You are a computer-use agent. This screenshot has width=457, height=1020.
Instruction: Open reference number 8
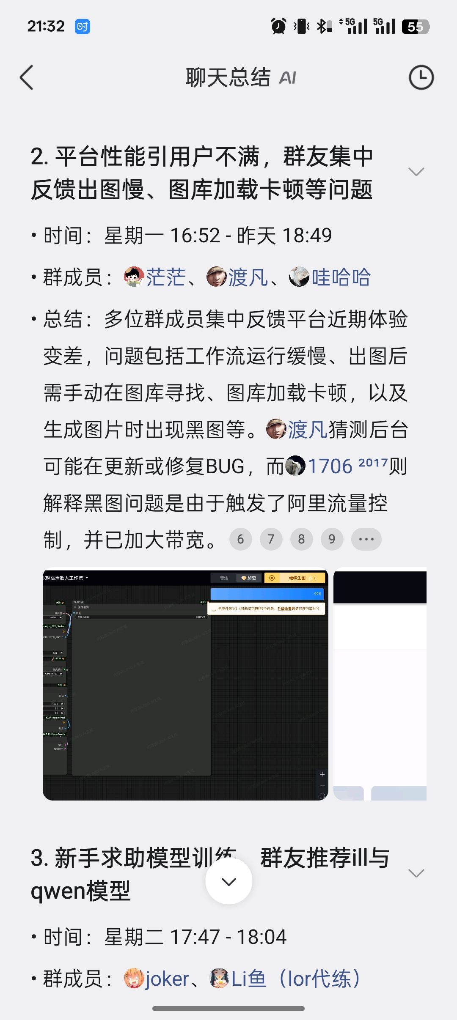[301, 539]
